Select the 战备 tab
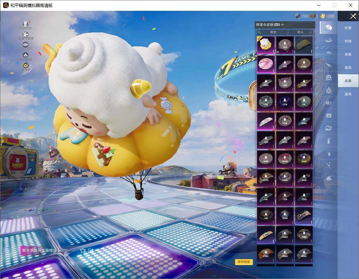359x279 pixels. click(348, 81)
